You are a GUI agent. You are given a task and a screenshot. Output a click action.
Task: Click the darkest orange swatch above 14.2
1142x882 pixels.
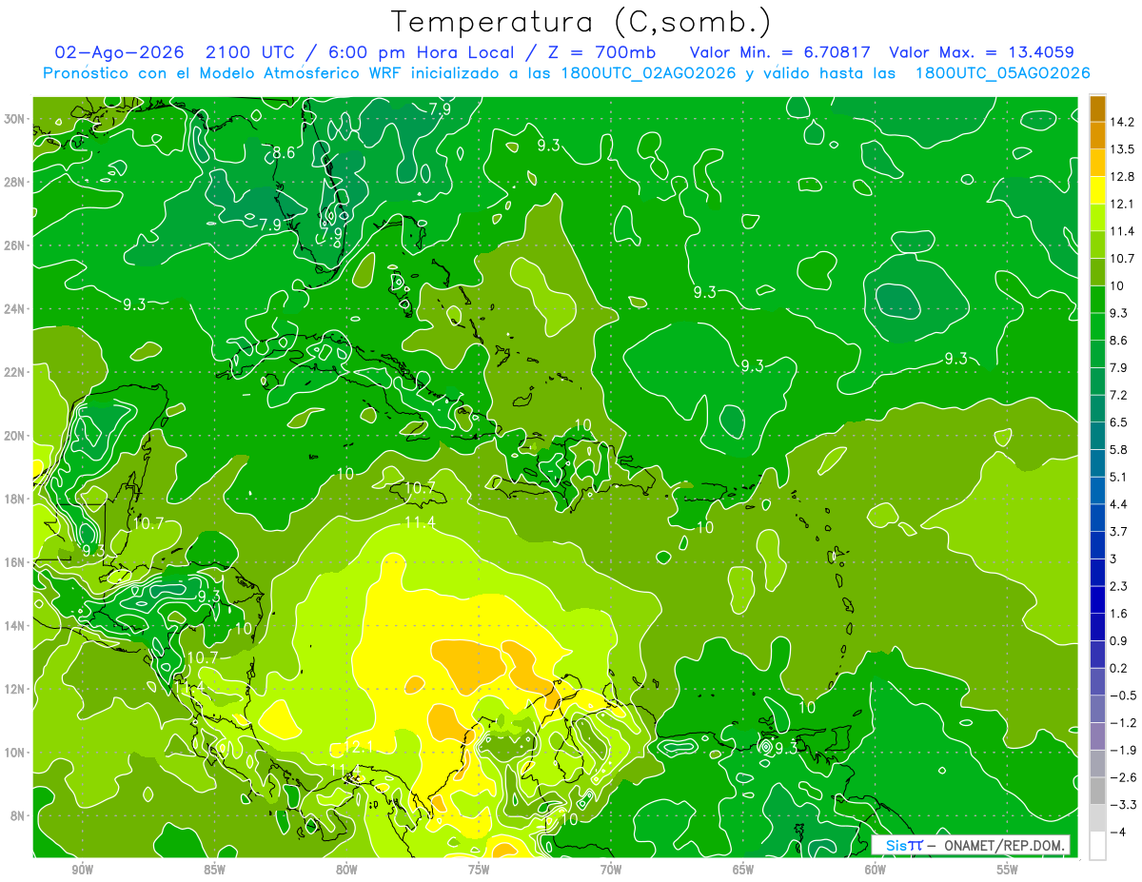(x=1097, y=108)
